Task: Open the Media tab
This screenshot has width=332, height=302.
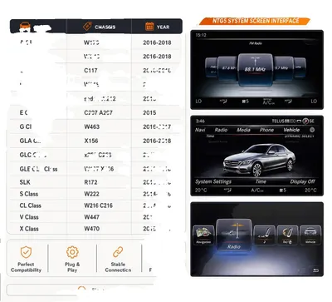Action: pyautogui.click(x=243, y=130)
